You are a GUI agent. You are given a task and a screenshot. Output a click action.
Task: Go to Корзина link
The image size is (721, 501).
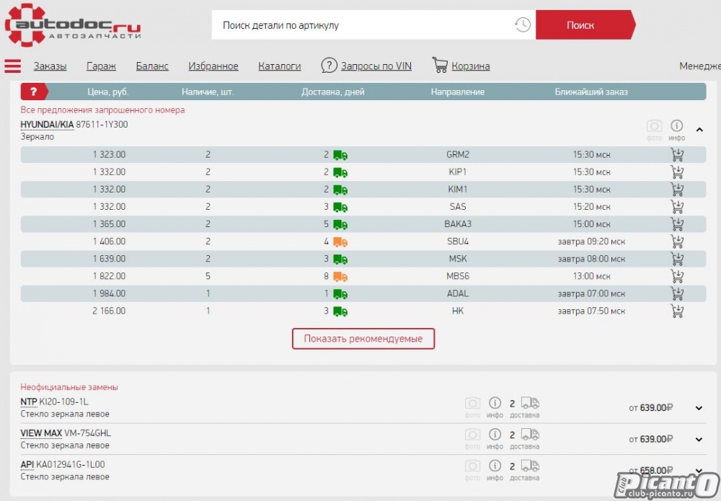470,66
